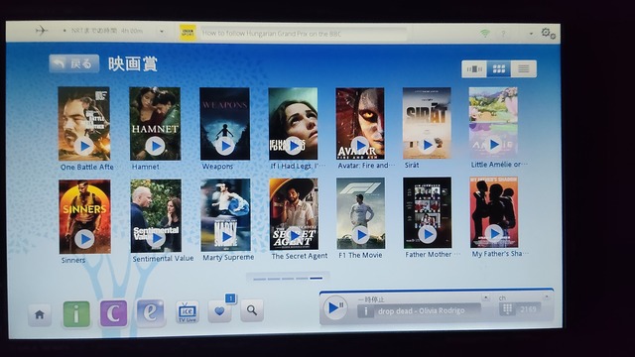Expand the ch channel panel arrow
This screenshot has height=357, width=635.
tap(547, 297)
